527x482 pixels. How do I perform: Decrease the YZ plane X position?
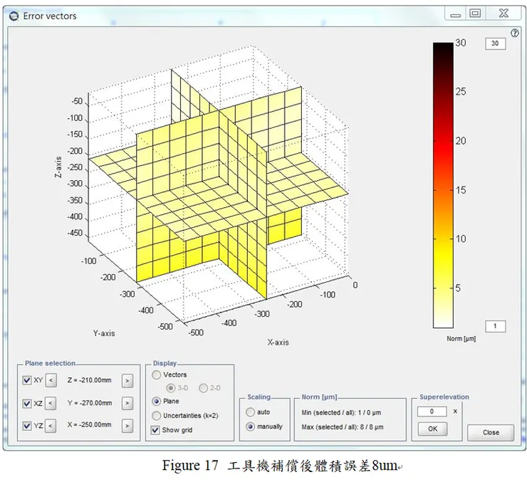pyautogui.click(x=51, y=426)
